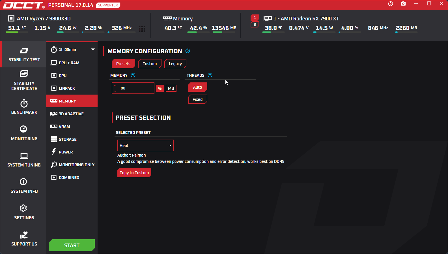Screen dimensions: 448x254
Task: Click the CPU frequency reading 326 MHz
Action: click(122, 28)
